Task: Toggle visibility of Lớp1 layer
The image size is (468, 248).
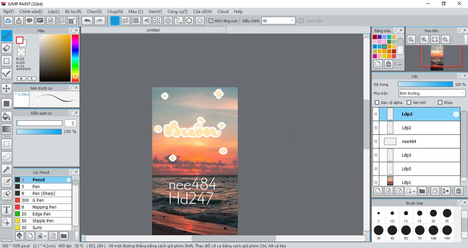Action: (376, 182)
